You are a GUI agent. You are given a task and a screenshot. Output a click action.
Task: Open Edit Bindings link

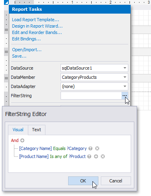pyautogui.click(x=26, y=39)
